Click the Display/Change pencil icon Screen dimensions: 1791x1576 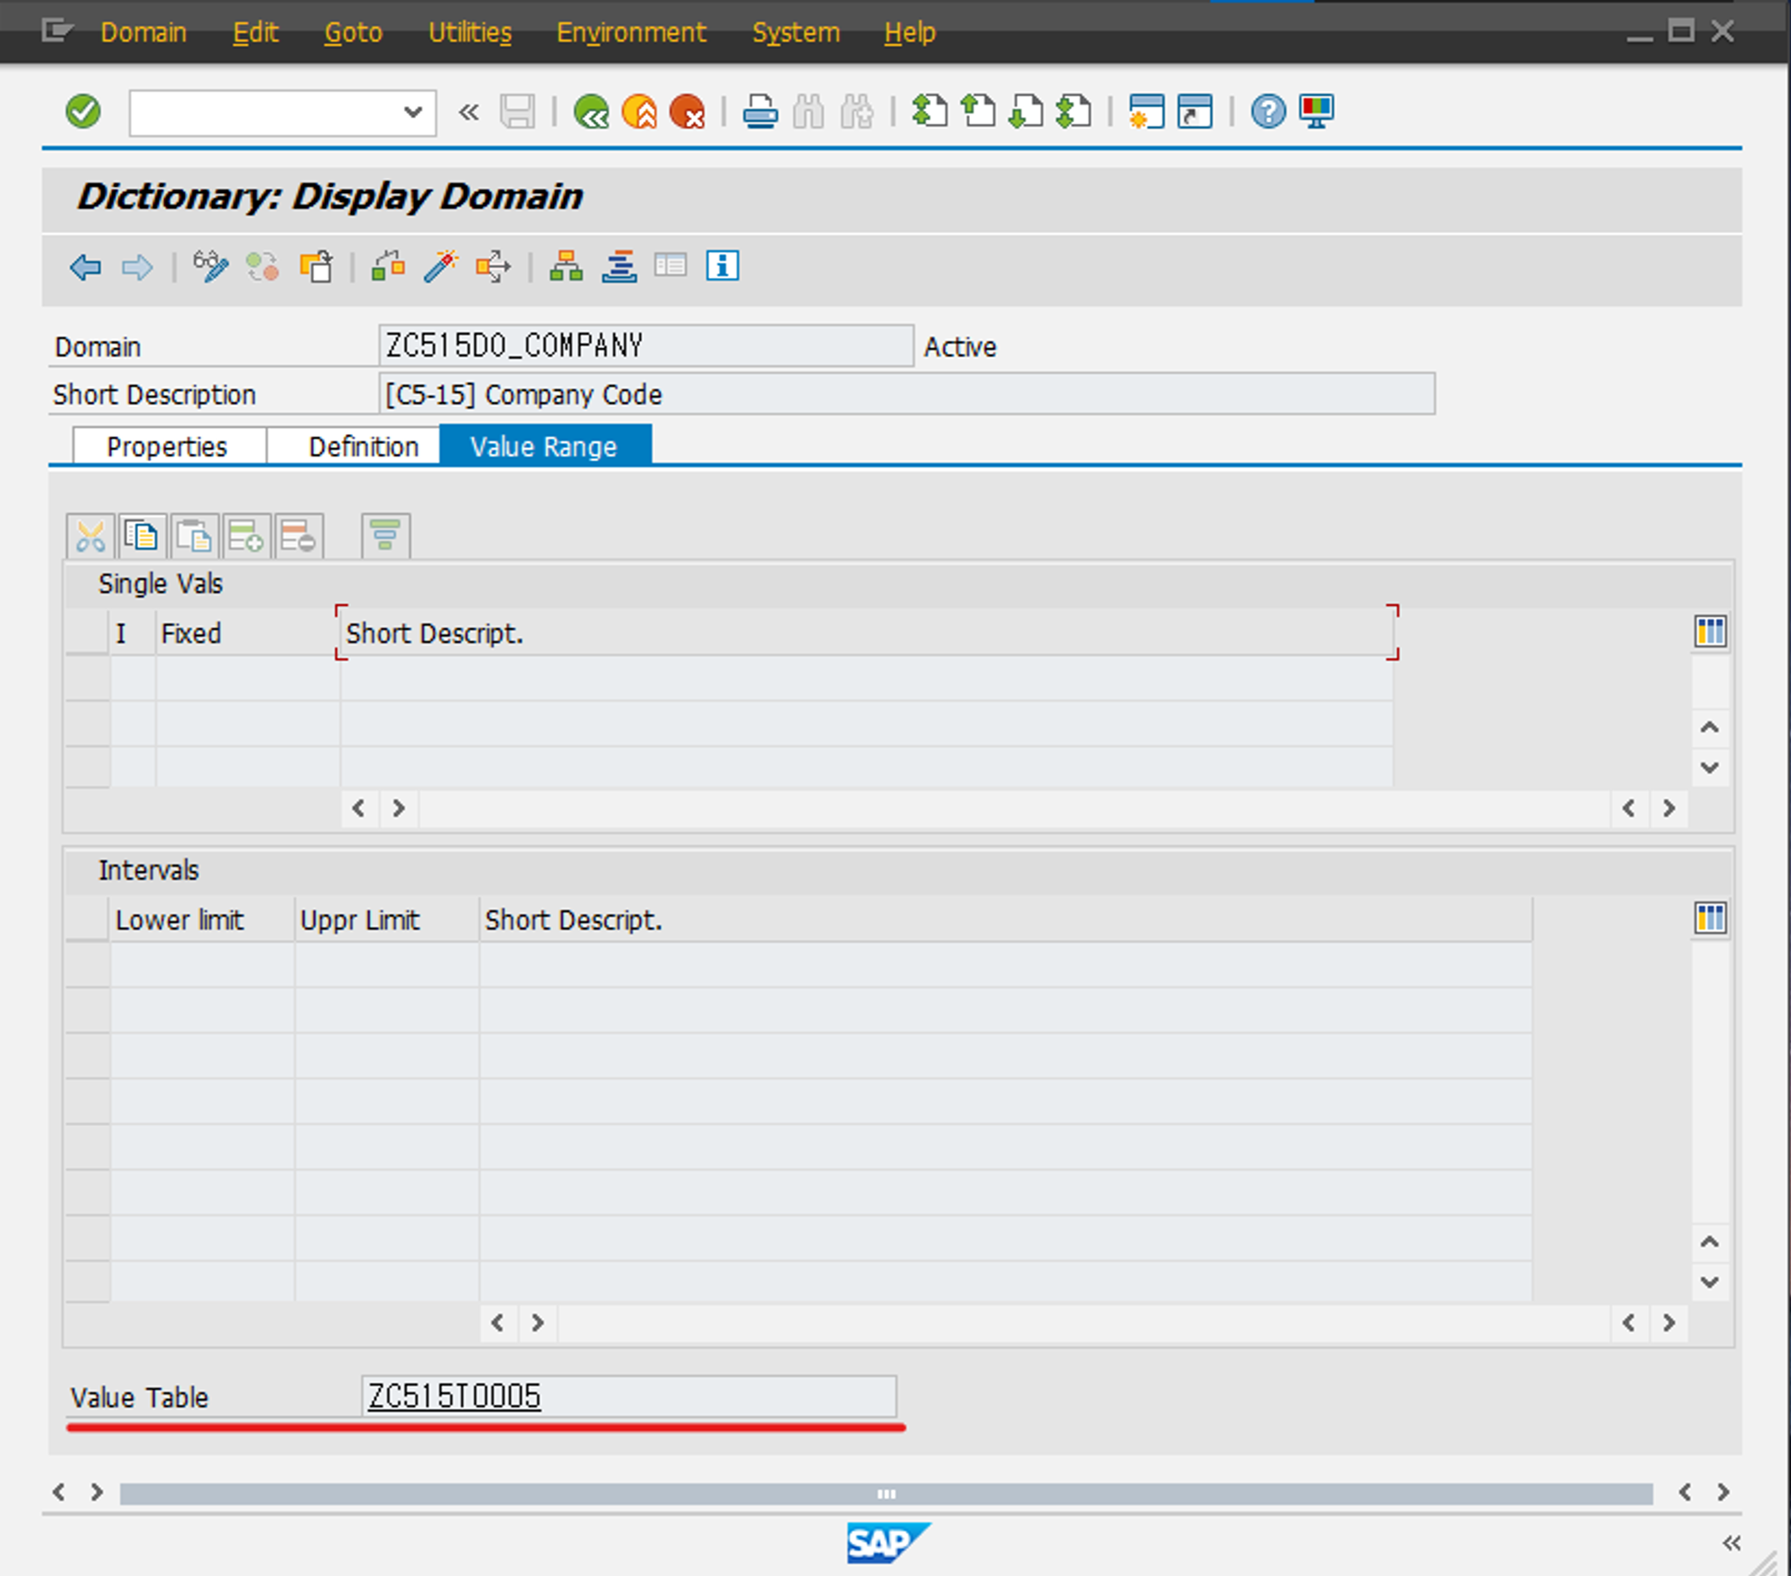210,267
